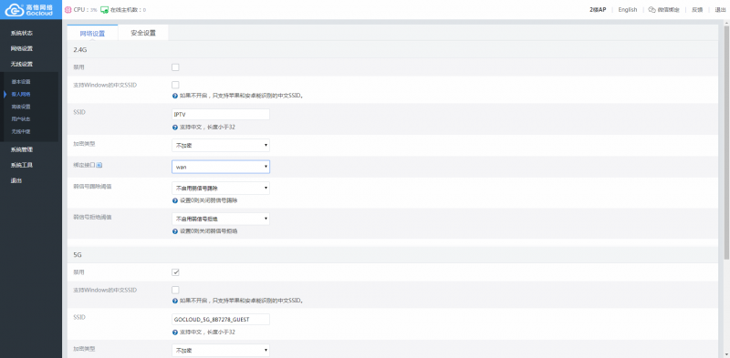Expand the 2.4G weak signal reject threshold dropdown

click(x=221, y=219)
